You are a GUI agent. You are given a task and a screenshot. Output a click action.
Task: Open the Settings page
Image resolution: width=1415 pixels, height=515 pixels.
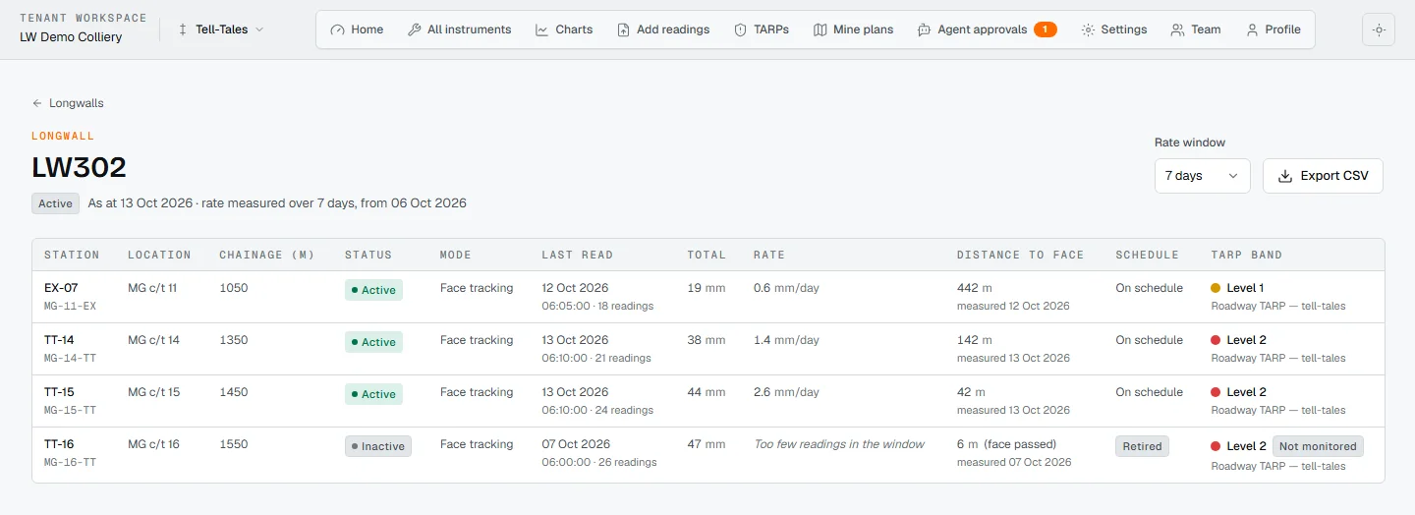pos(1114,29)
